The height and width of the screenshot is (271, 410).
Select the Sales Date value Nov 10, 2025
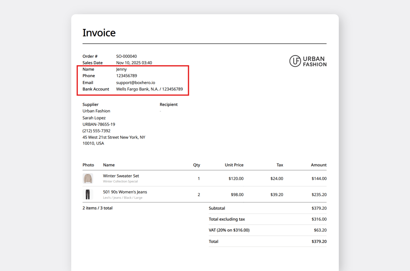pos(134,63)
